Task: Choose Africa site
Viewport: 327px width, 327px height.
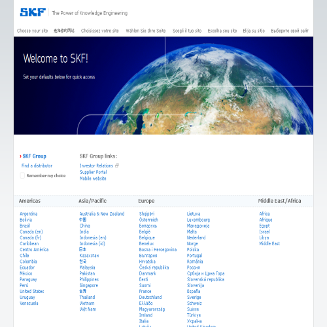Action: 264,214
